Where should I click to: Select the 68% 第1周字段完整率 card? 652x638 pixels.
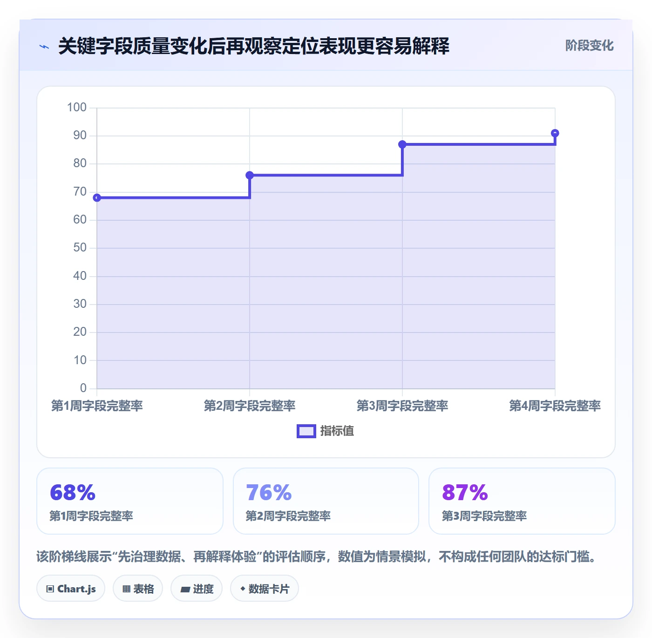[x=130, y=501]
